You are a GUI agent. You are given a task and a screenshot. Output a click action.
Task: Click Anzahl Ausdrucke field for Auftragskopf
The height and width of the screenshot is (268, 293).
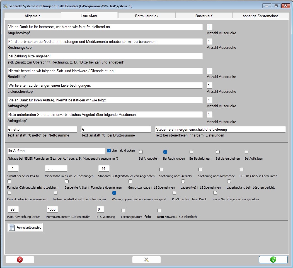click(x=209, y=100)
